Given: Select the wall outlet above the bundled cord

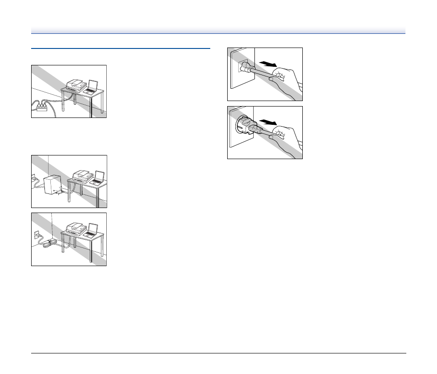Looking at the screenshot, I should click(37, 235).
